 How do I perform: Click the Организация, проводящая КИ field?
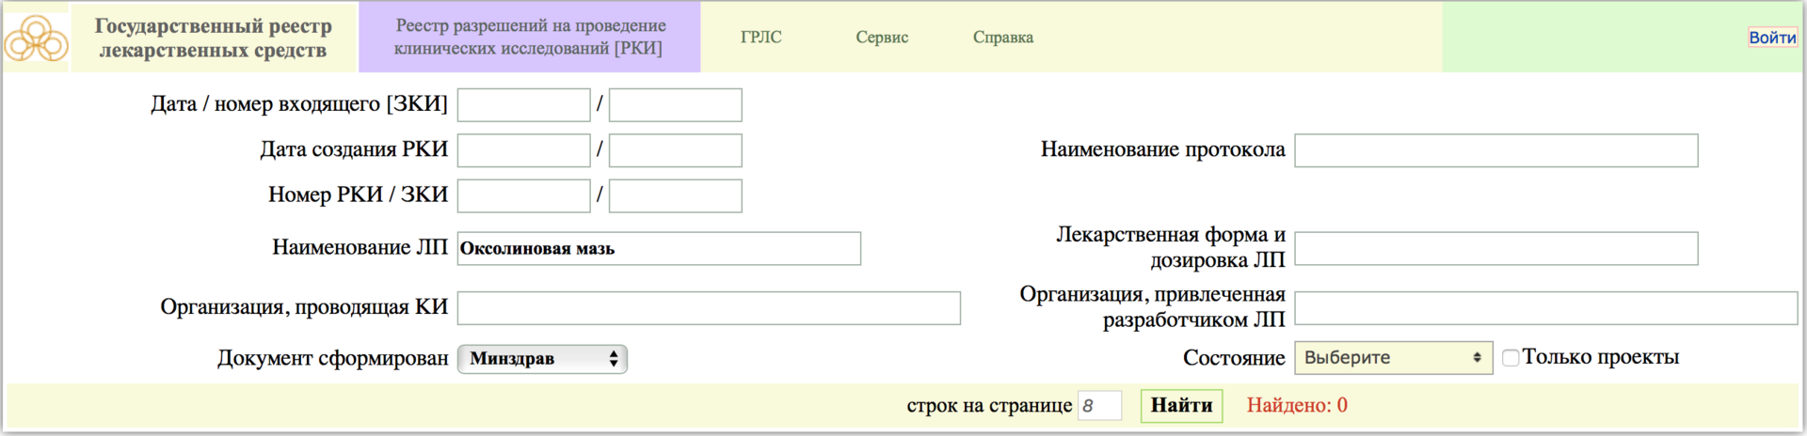pos(709,308)
